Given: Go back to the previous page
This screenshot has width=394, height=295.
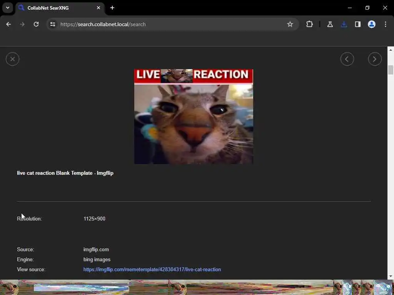Looking at the screenshot, I should pyautogui.click(x=8, y=24).
